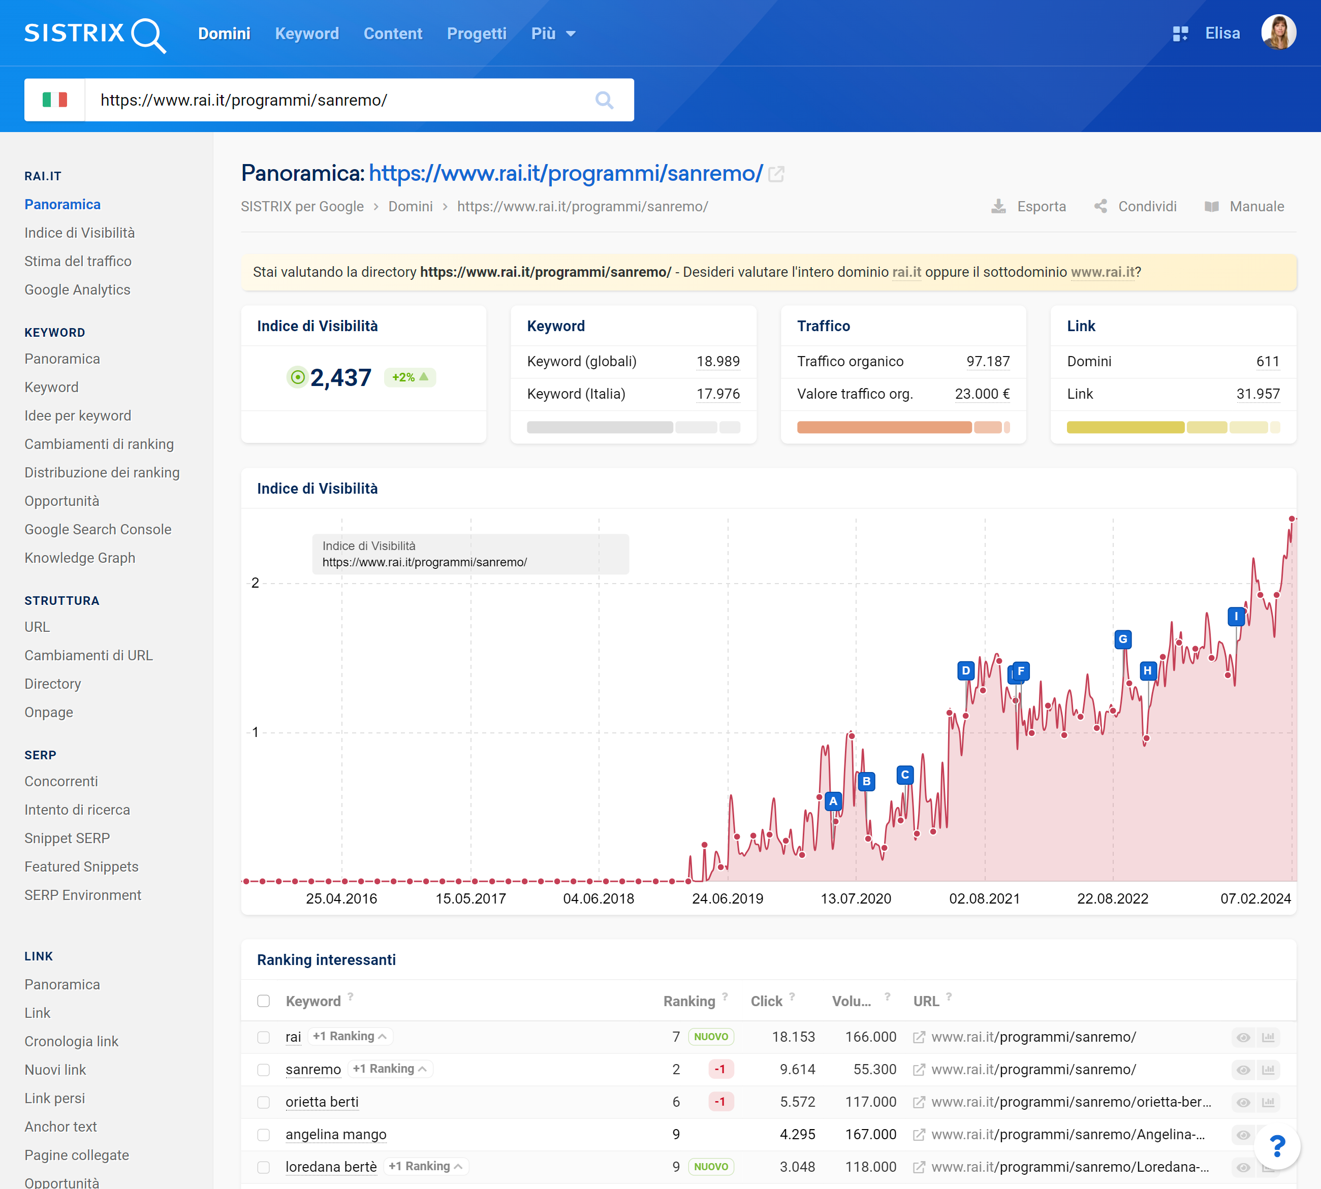Image resolution: width=1321 pixels, height=1189 pixels.
Task: Select timeline marker G on the chart
Action: coord(1122,639)
